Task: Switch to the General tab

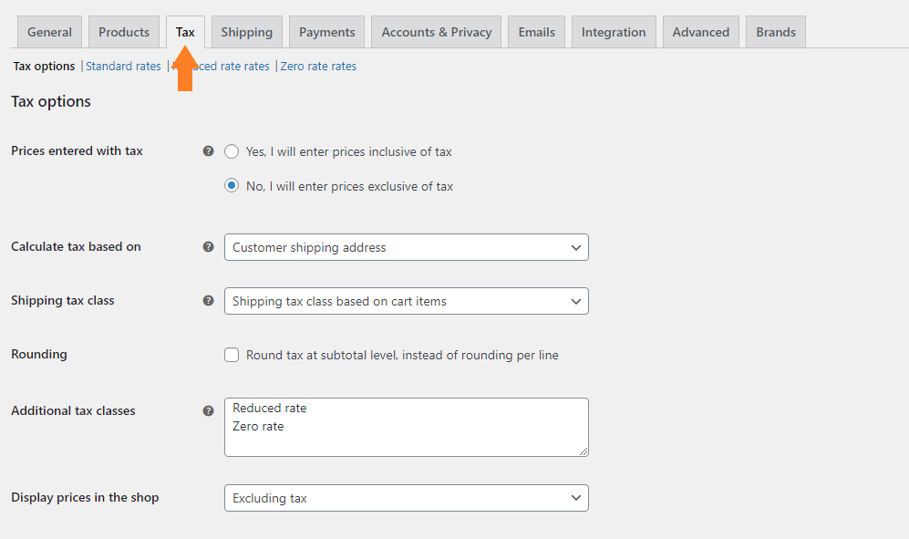Action: click(49, 32)
